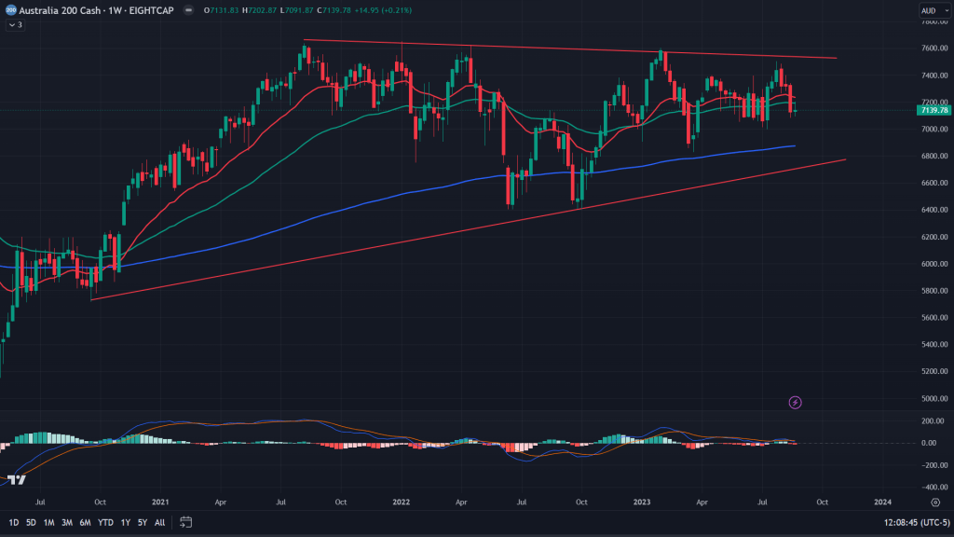Click the TradingView logo in the chart corner

16,480
